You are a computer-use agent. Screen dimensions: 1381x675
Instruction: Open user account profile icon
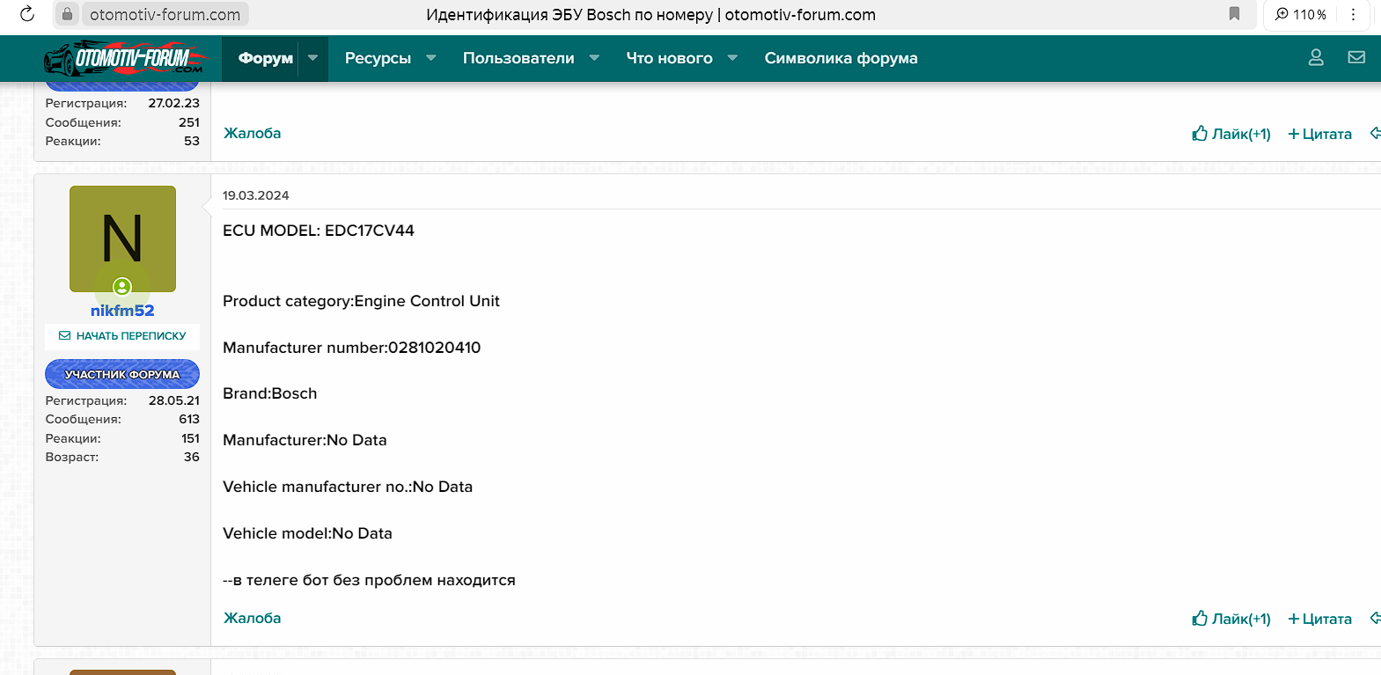pyautogui.click(x=1316, y=58)
